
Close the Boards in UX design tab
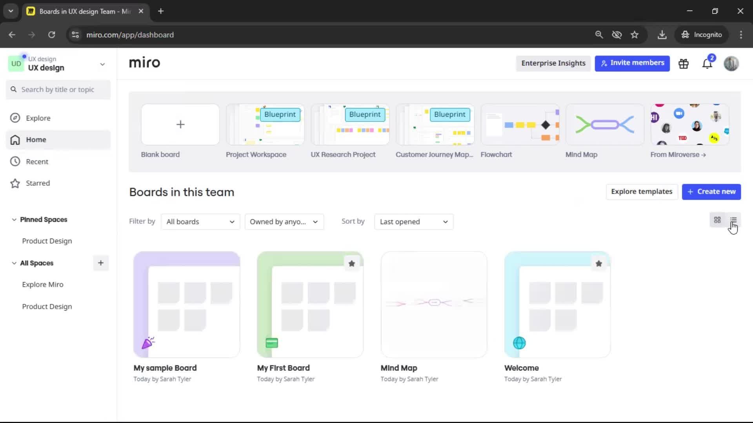click(141, 11)
